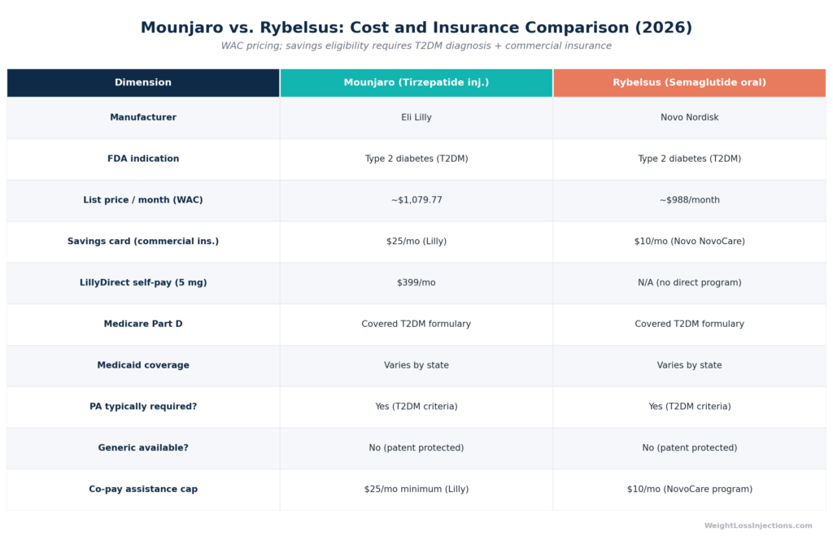Click the 'Medicare Part D' row label
Image resolution: width=833 pixels, height=536 pixels.
click(x=143, y=324)
